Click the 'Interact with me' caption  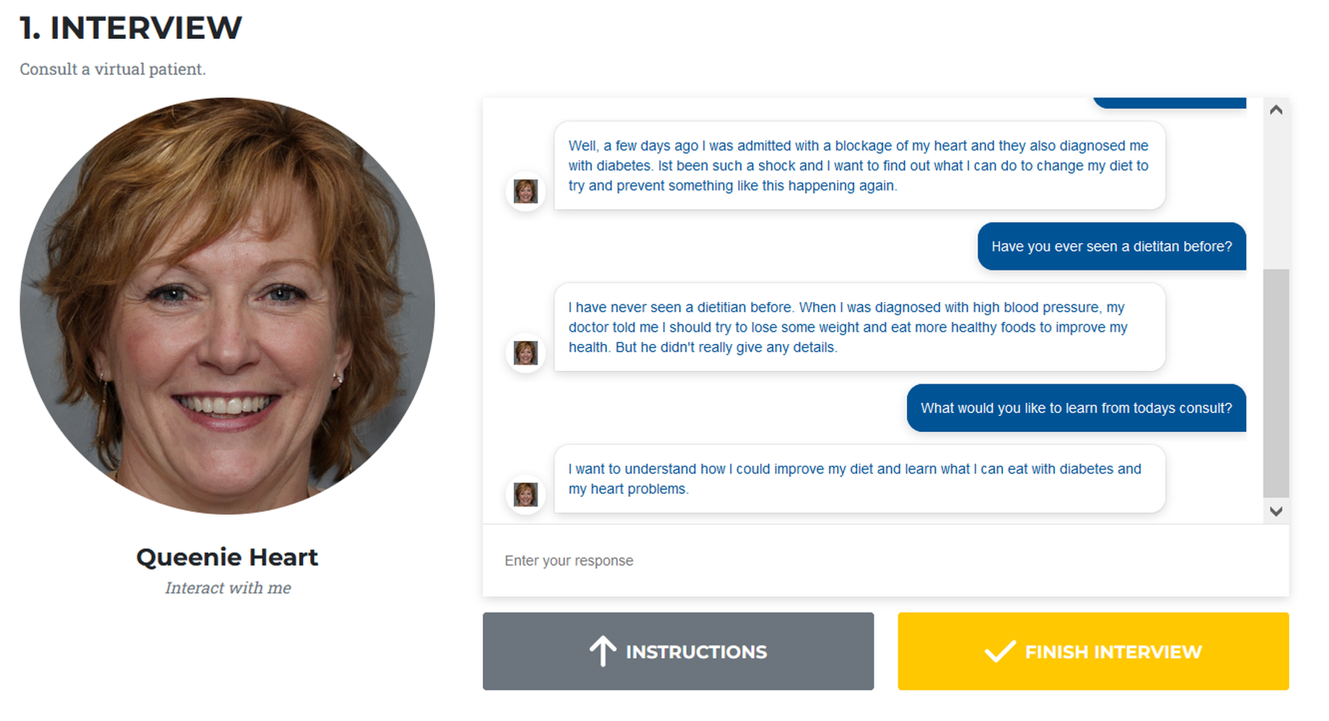coord(228,588)
